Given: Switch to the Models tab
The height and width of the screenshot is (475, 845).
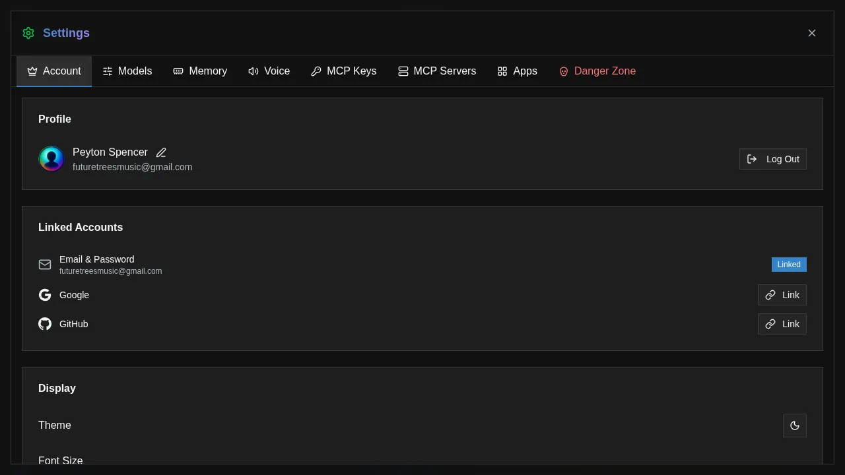Looking at the screenshot, I should (127, 71).
